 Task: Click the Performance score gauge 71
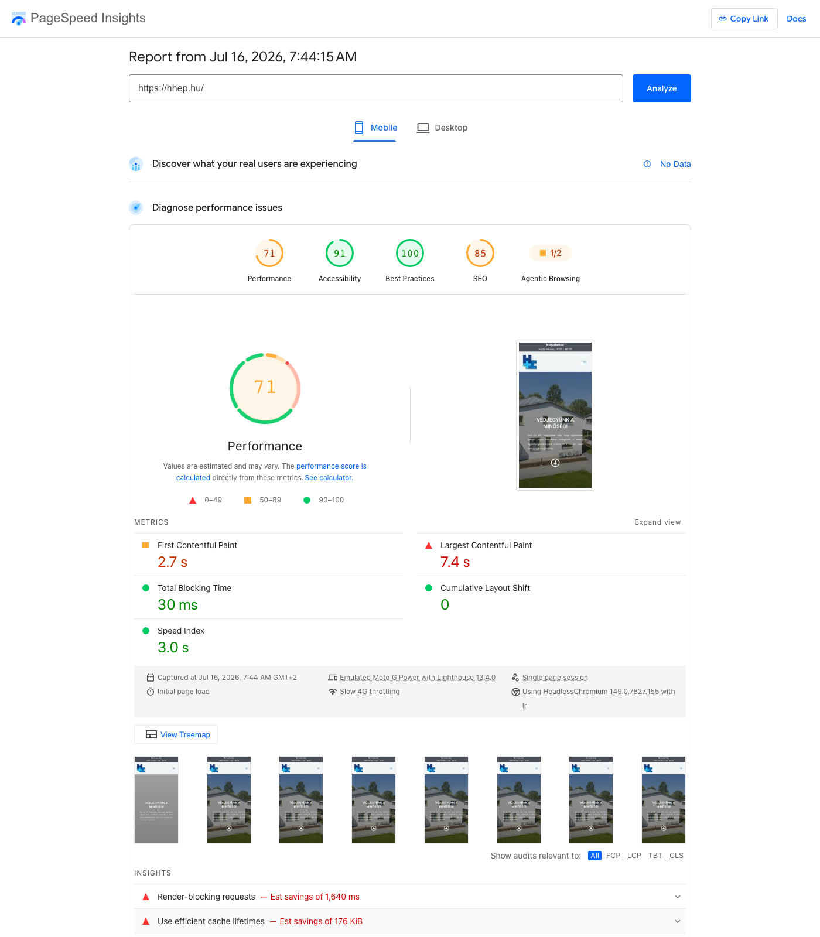click(x=269, y=253)
